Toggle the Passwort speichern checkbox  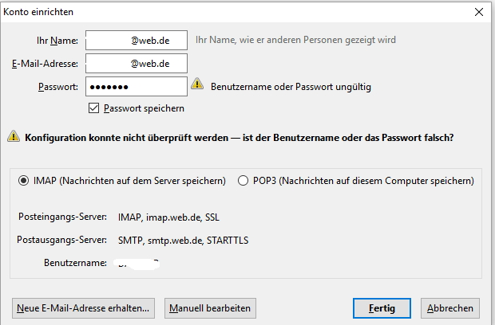[94, 108]
